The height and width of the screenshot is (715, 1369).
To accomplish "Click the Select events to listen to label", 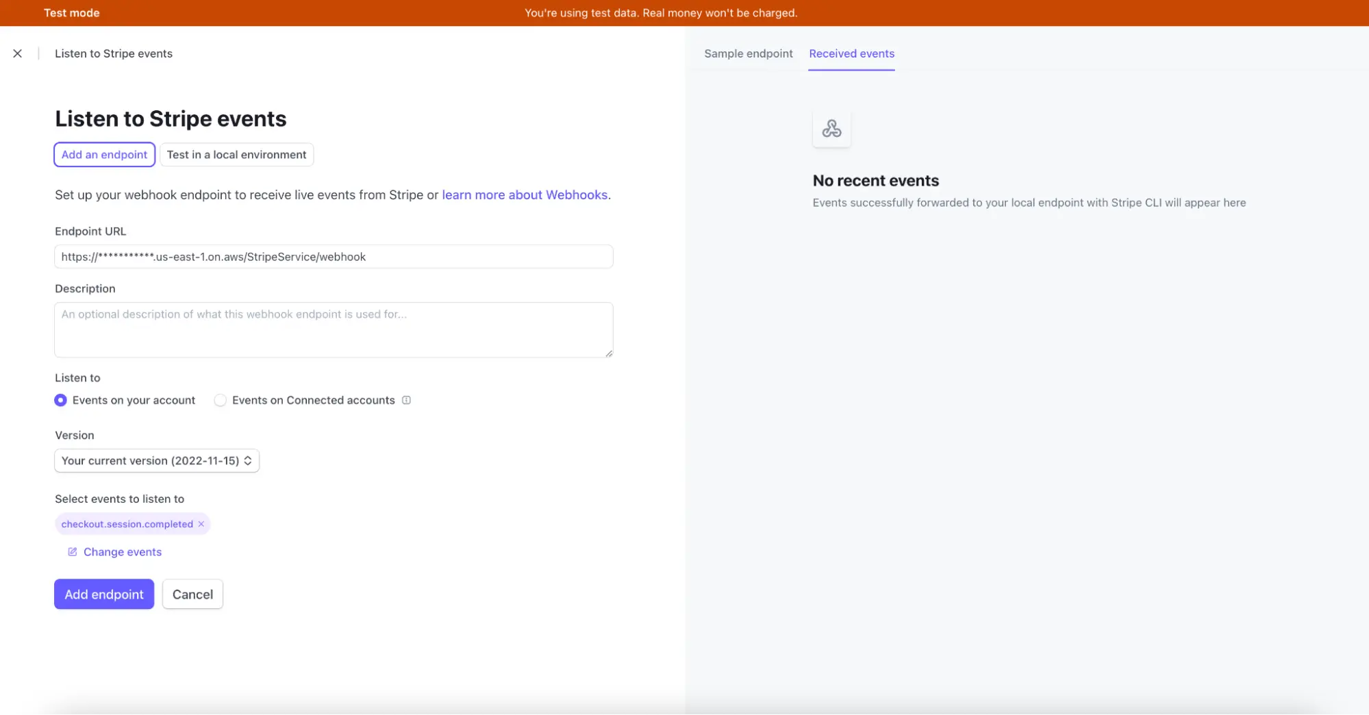I will (x=119, y=499).
